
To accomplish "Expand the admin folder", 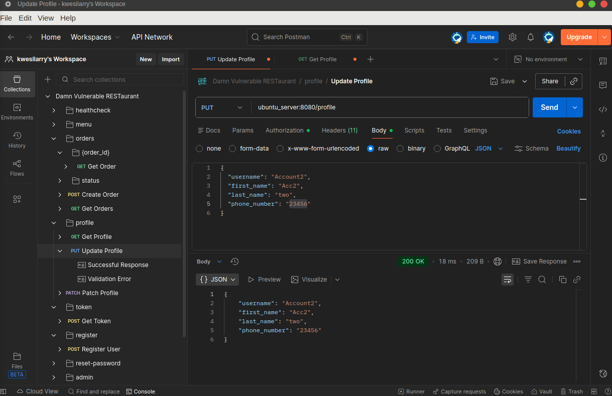I will click(54, 377).
